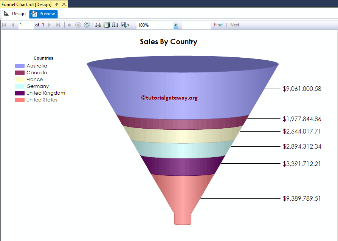The image size is (338, 241).
Task: Refresh the report preview
Action: [x=87, y=25]
